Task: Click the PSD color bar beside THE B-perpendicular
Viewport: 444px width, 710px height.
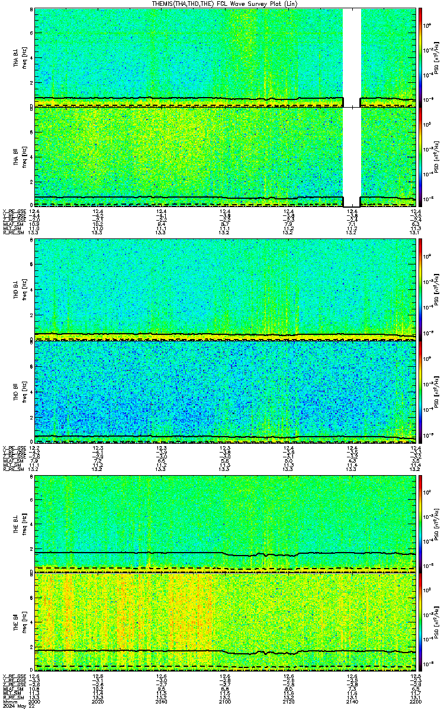Action: pos(421,523)
